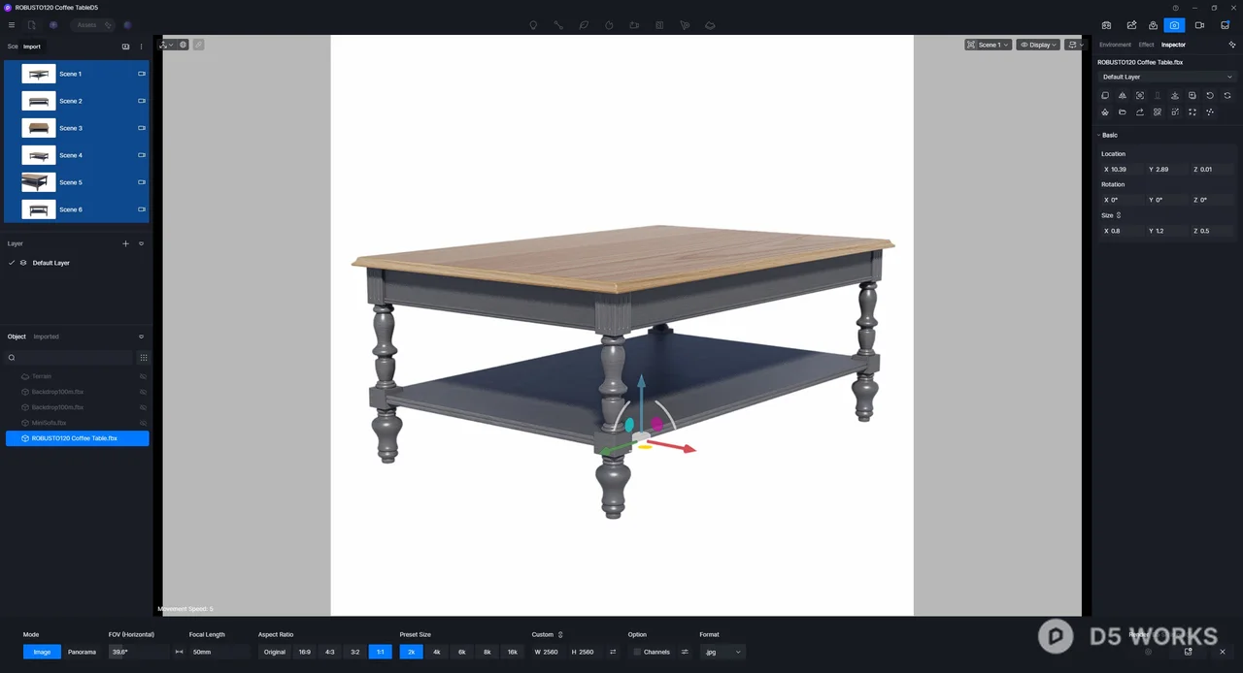Select the 4k preset size
The height and width of the screenshot is (673, 1243).
pos(437,652)
